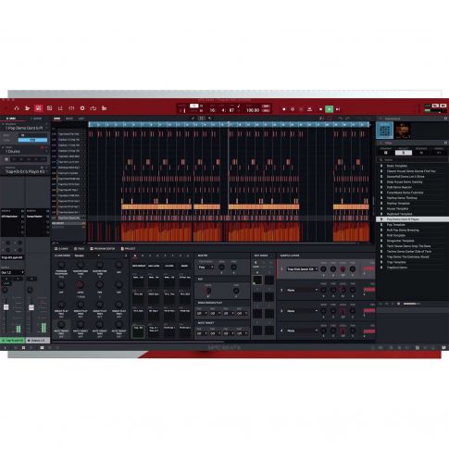Select pad bank A
449x449 pixels.
135,256
